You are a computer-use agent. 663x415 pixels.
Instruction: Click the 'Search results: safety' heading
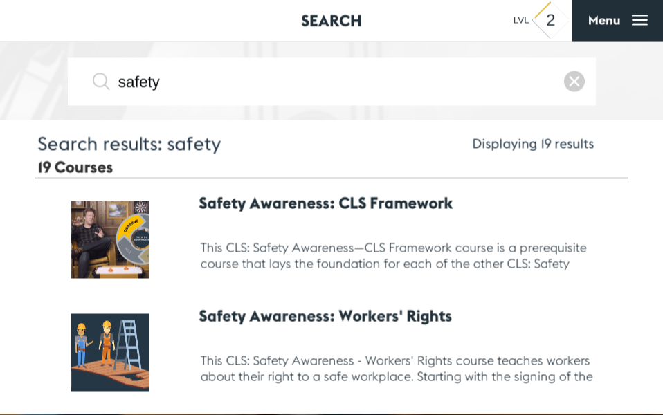129,144
